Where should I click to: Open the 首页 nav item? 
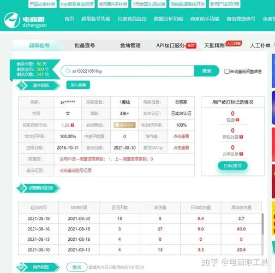69,19
